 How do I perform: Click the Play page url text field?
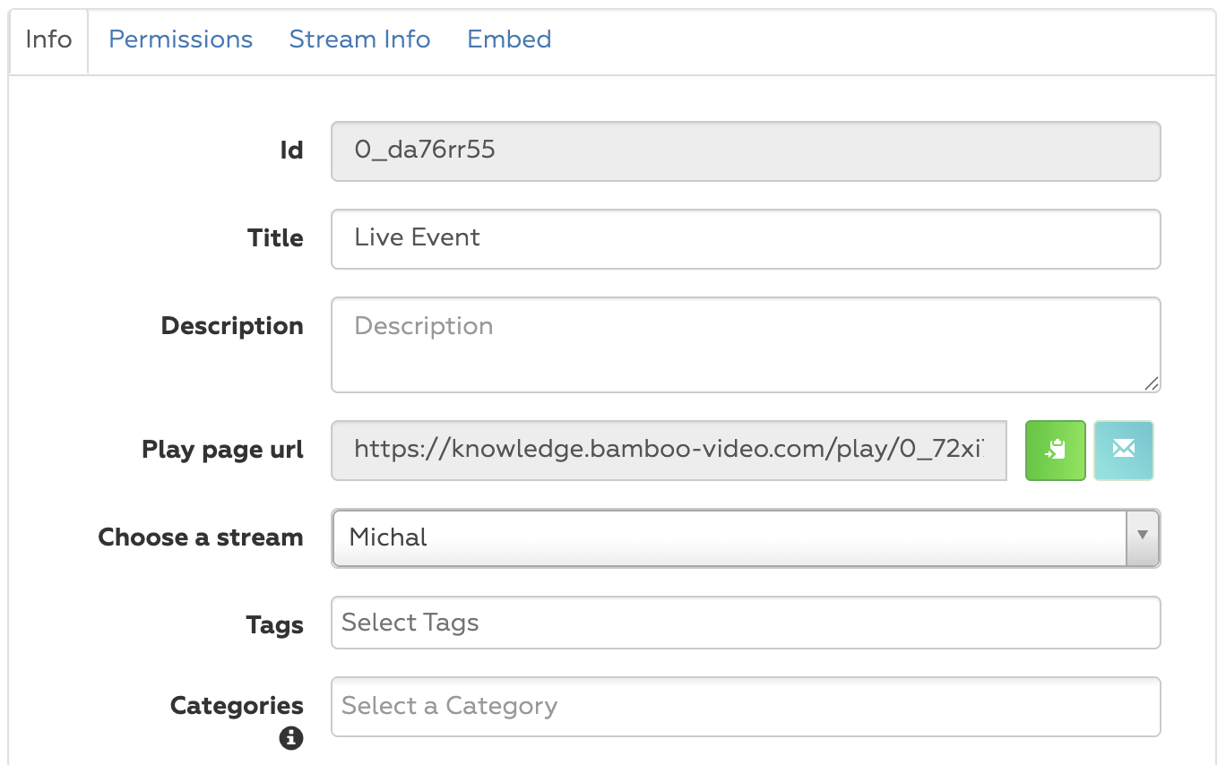pos(669,451)
